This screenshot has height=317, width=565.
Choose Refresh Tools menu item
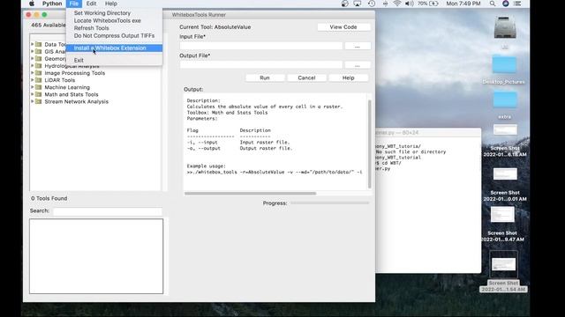click(114, 28)
